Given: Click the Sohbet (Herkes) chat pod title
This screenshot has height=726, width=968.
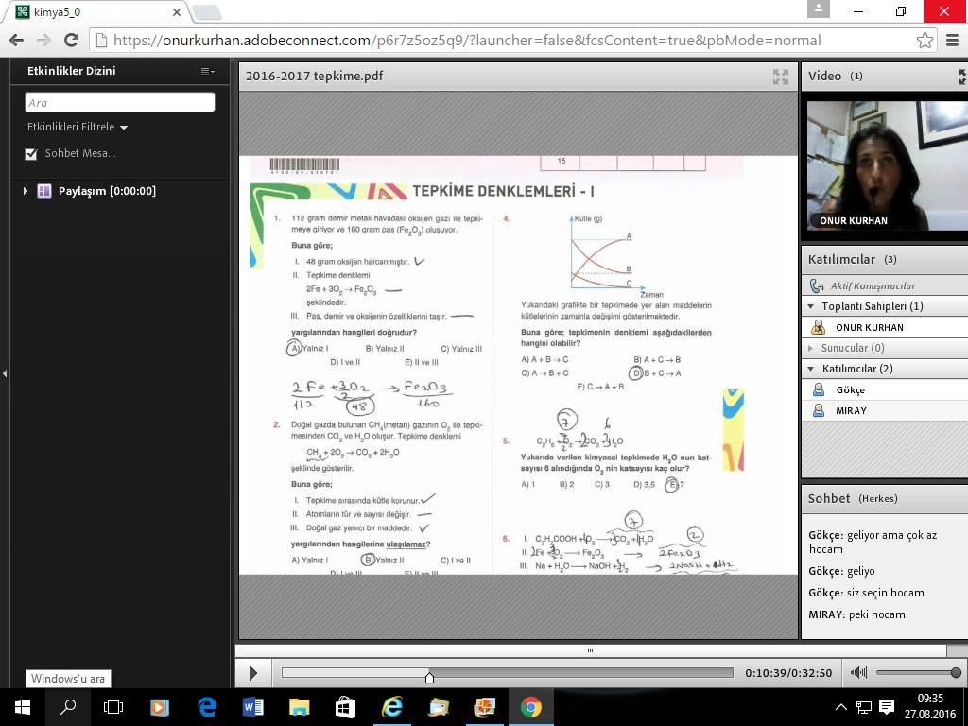Looking at the screenshot, I should (853, 498).
